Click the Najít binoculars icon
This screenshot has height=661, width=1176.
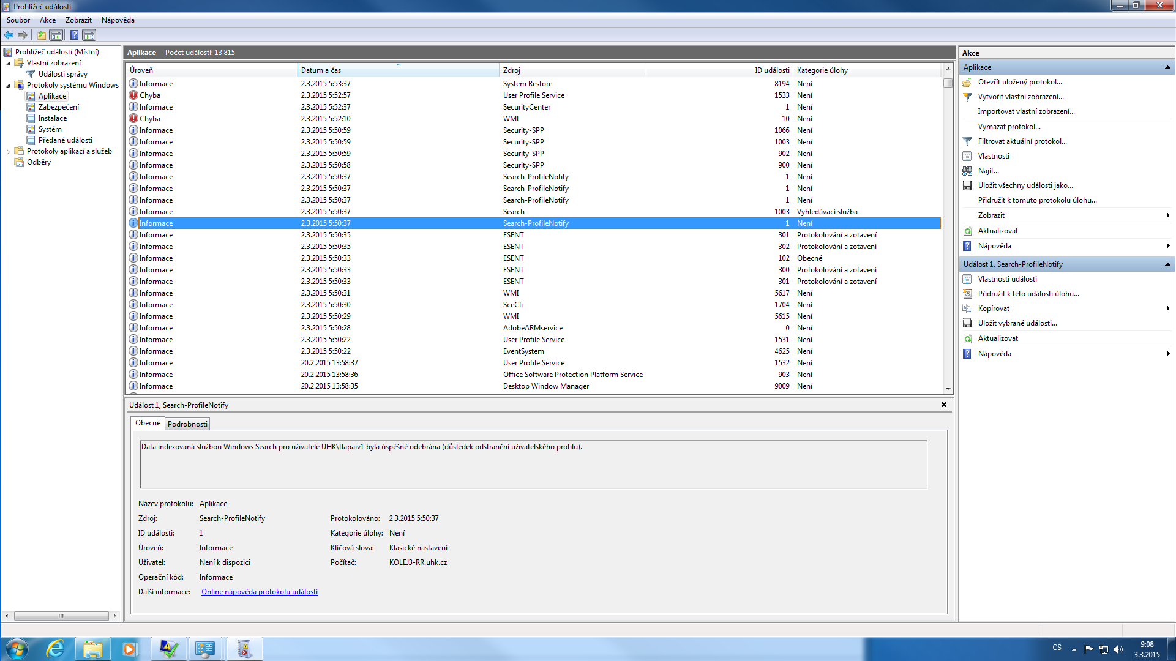pos(967,171)
